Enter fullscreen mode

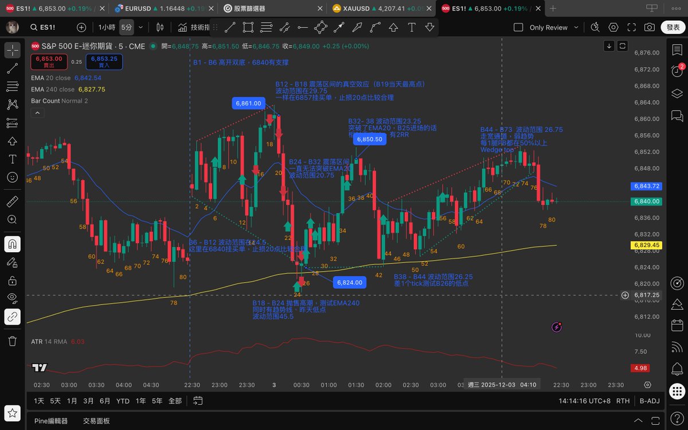pyautogui.click(x=631, y=28)
